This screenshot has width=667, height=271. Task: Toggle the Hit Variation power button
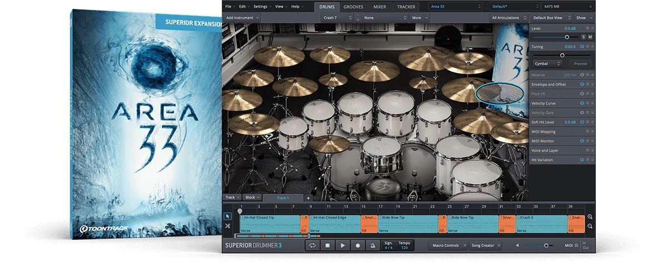click(582, 160)
